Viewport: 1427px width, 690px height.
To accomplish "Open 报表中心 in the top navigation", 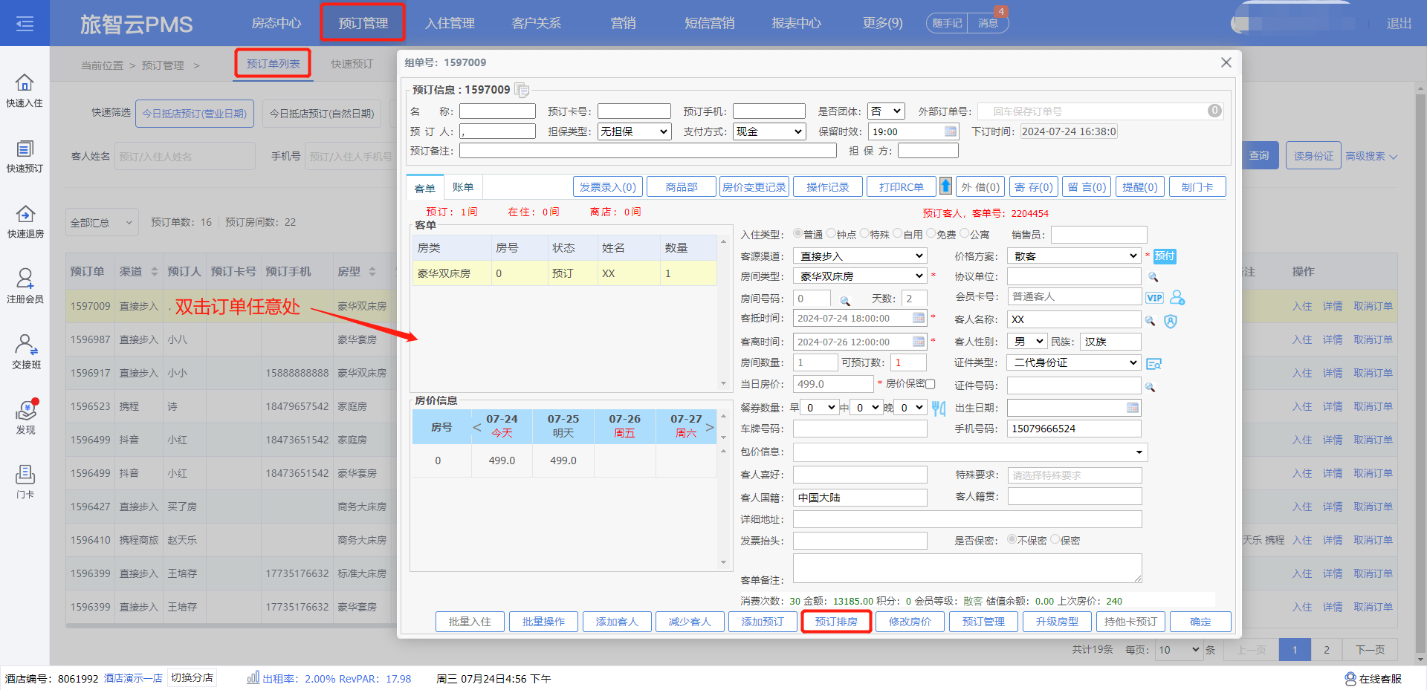I will click(796, 23).
